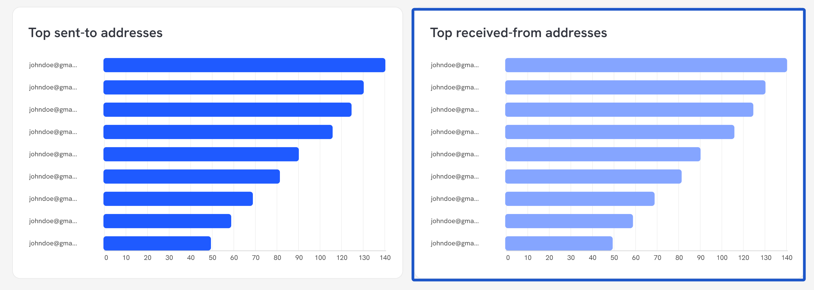
Task: Click the "Top received-from addresses" chart title
Action: pos(518,33)
